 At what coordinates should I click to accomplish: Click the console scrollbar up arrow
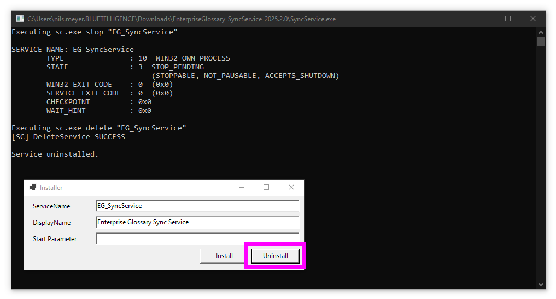tap(541, 32)
